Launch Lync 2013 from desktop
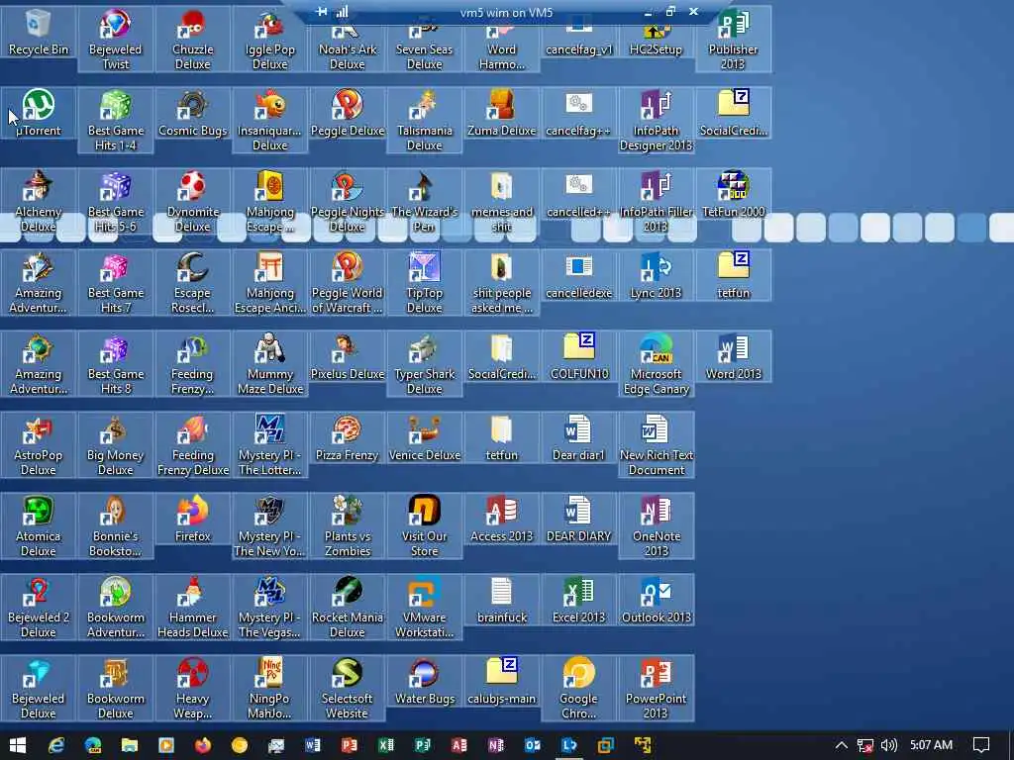This screenshot has width=1014, height=760. pos(656,275)
